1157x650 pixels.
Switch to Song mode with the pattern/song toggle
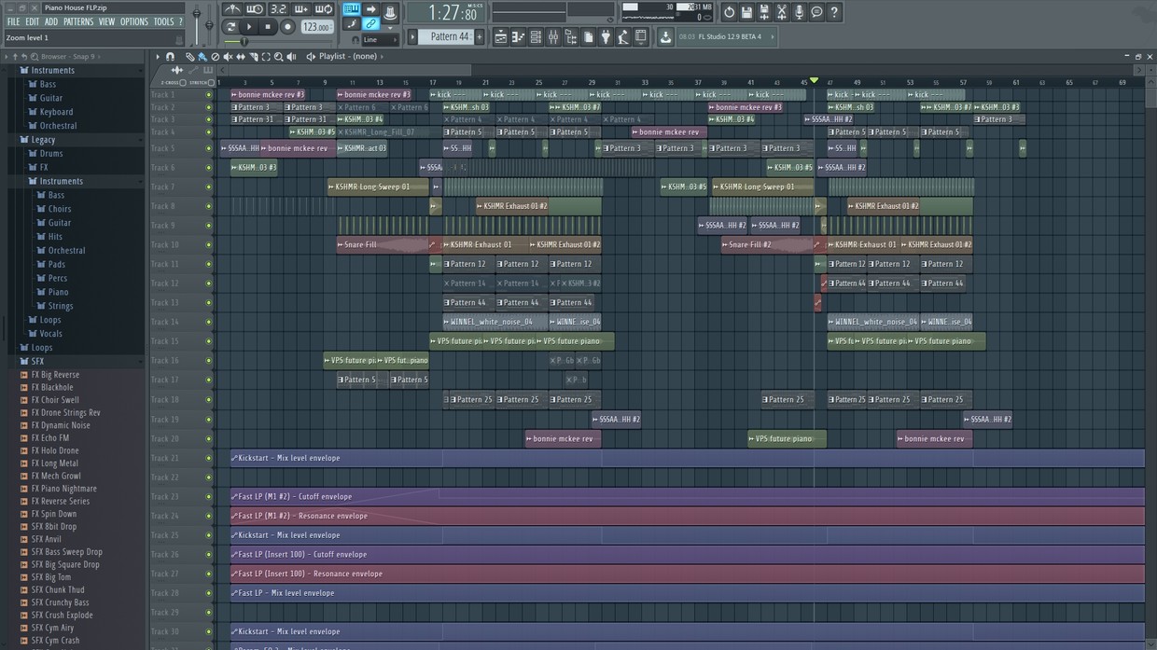[x=231, y=25]
